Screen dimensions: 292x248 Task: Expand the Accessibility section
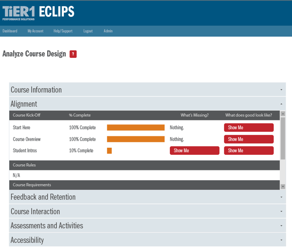coord(147,240)
